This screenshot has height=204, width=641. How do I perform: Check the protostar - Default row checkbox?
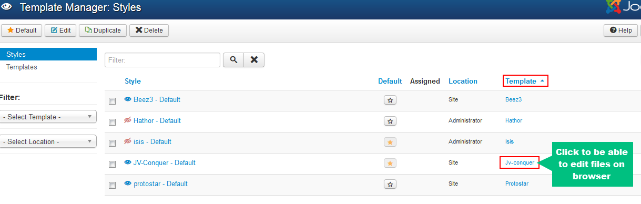[112, 185]
